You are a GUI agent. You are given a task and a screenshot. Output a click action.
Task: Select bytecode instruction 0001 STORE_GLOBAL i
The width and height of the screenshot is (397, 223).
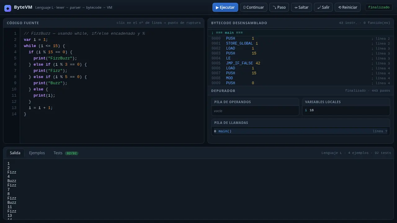(x=301, y=44)
